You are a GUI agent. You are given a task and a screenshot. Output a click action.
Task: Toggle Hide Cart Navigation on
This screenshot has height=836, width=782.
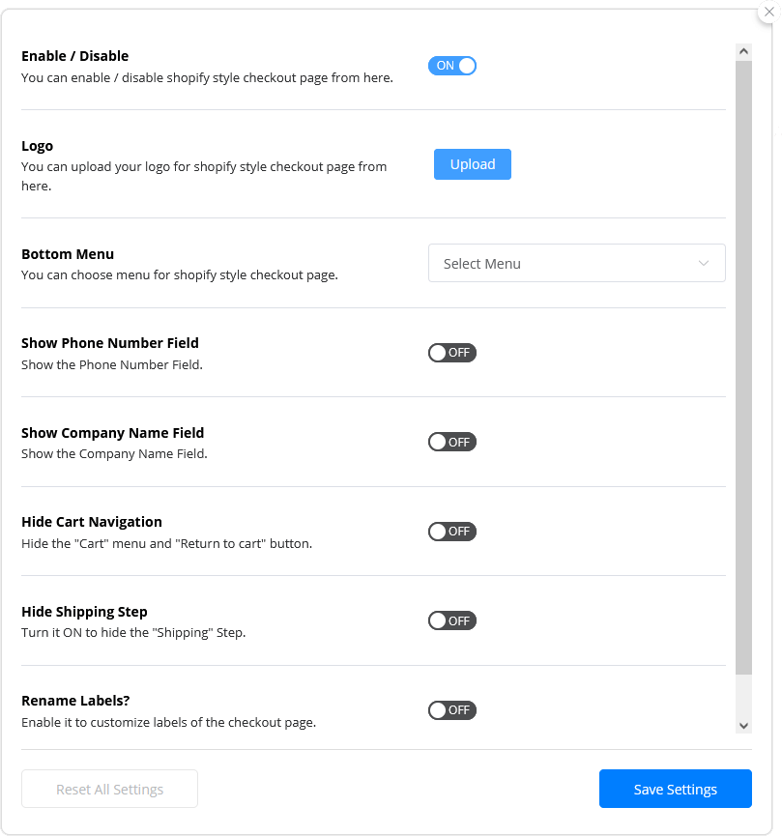451,531
